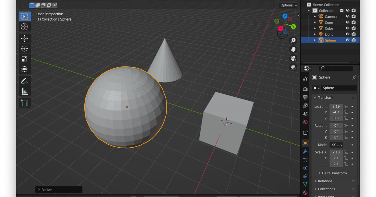
Task: Open the Scene properties tab
Action: 305,114
